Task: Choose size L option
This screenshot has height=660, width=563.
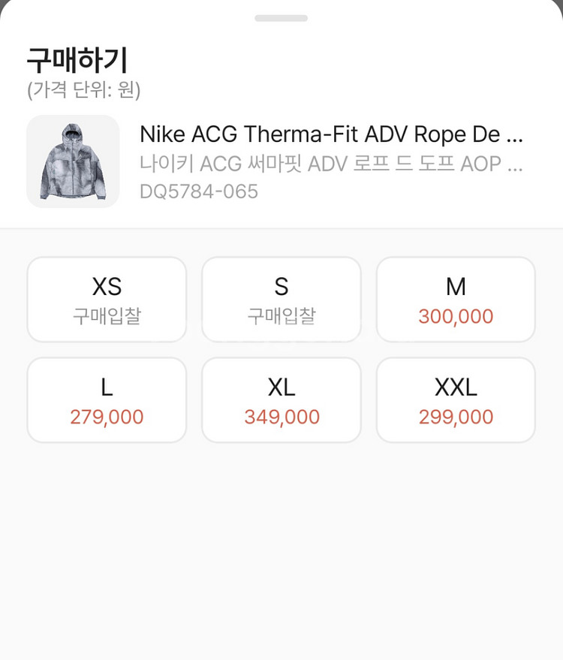Action: 107,399
